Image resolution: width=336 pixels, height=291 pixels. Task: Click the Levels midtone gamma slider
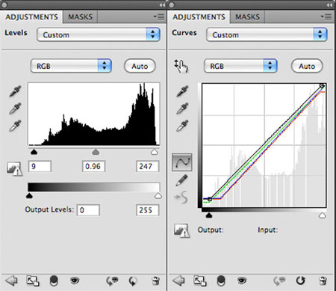pyautogui.click(x=96, y=152)
